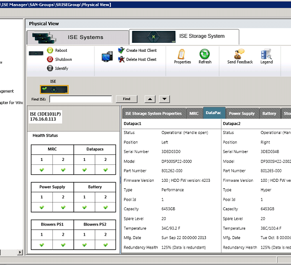This screenshot has width=291, height=265.
Task: Click Datapac1 temperature 34C/93.2 F
Action: (x=171, y=228)
